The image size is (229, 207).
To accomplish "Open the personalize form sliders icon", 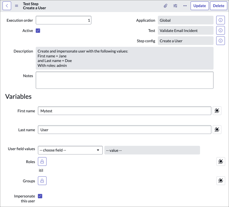I will pyautogui.click(x=175, y=5).
